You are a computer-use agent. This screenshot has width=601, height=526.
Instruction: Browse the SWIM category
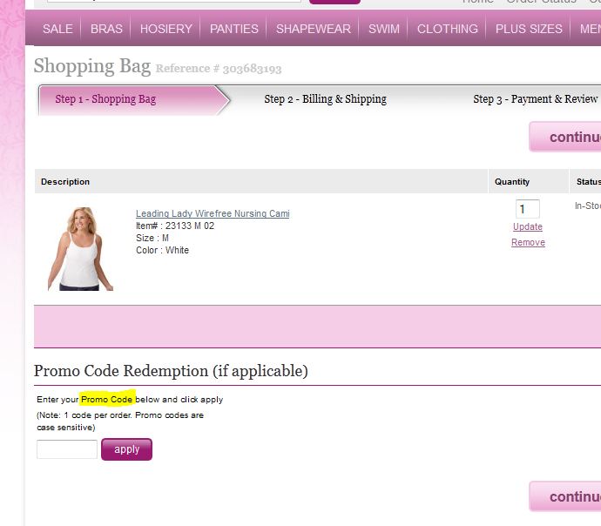pyautogui.click(x=383, y=29)
